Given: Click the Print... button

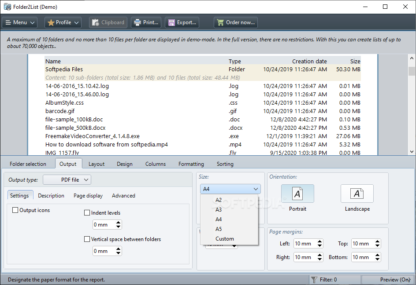Looking at the screenshot, I should coord(146,22).
